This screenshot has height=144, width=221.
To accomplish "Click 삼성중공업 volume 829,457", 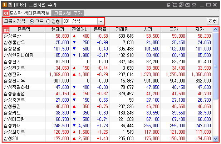I will coord(126,94).
